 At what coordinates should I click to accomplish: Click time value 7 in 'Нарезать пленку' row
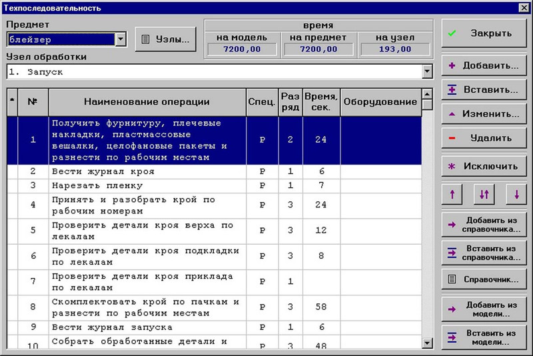(x=321, y=185)
